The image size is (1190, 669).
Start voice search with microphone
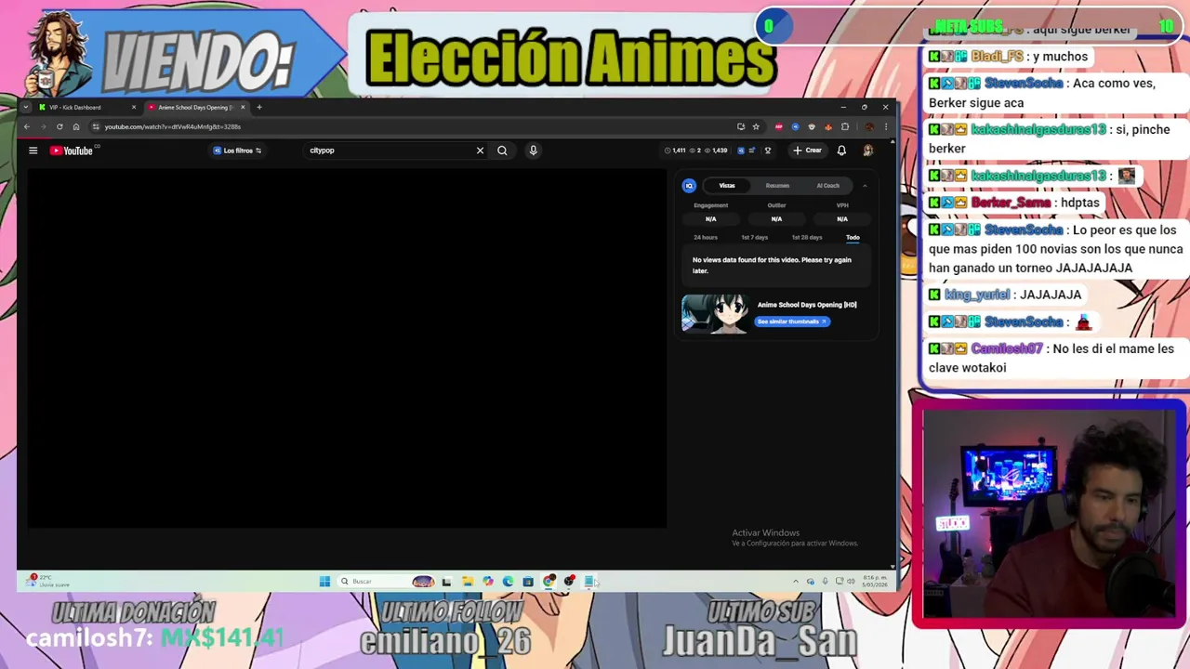coord(533,151)
